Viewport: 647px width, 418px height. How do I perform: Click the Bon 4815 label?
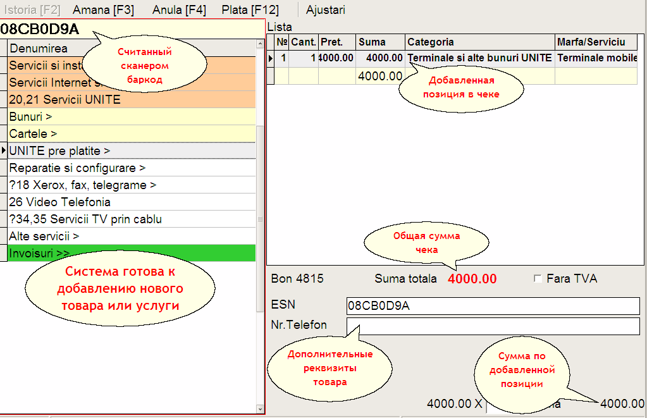pos(297,278)
